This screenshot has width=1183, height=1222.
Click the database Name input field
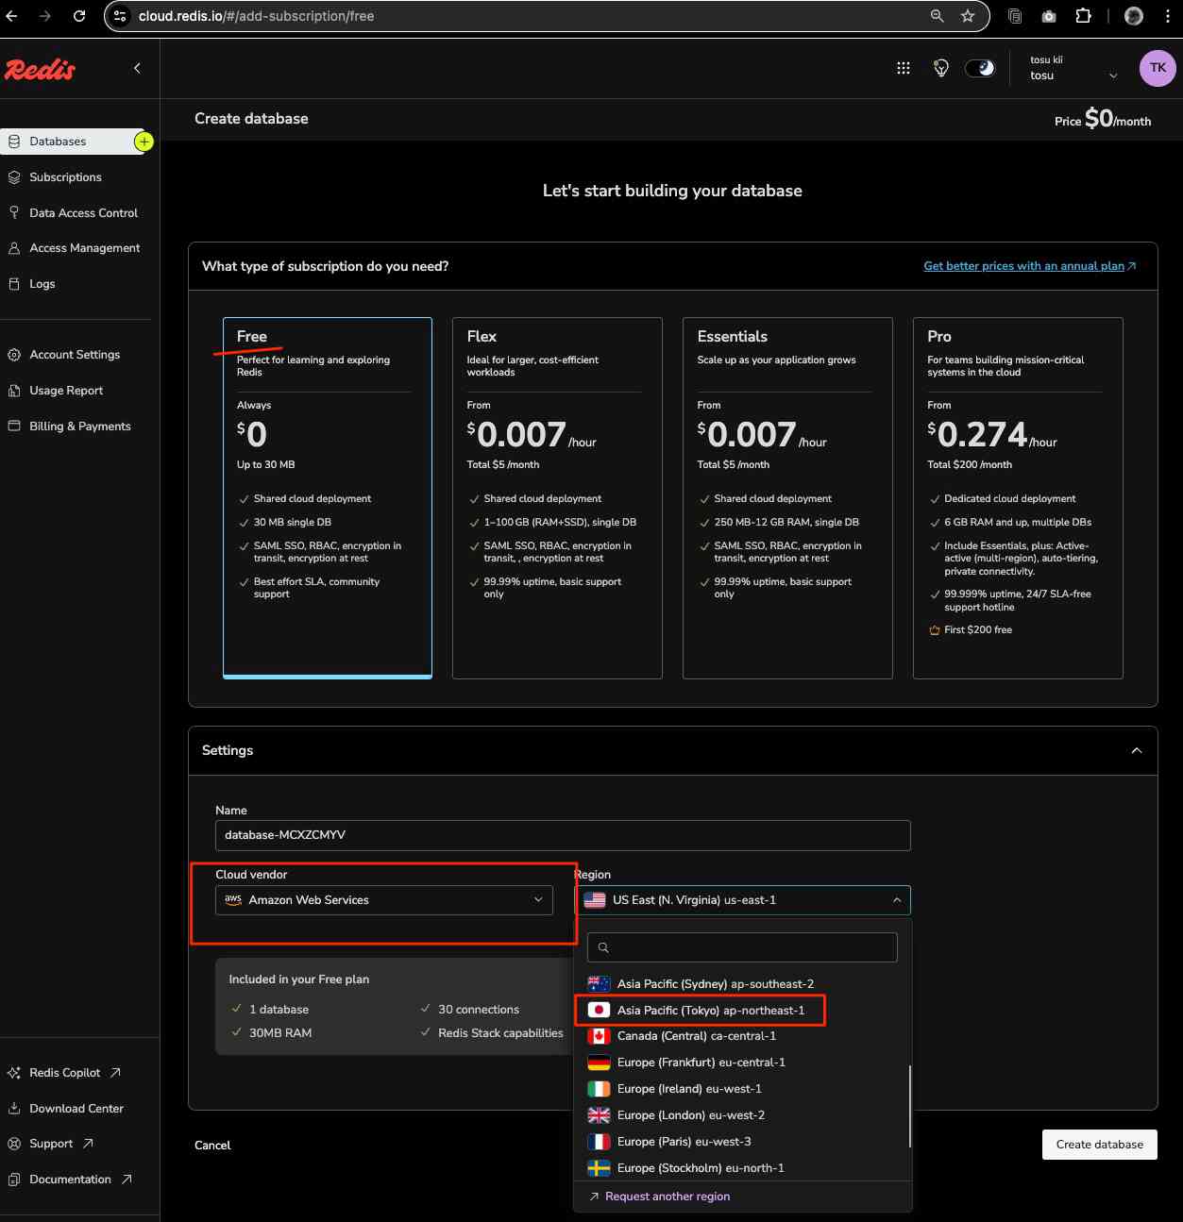point(563,835)
